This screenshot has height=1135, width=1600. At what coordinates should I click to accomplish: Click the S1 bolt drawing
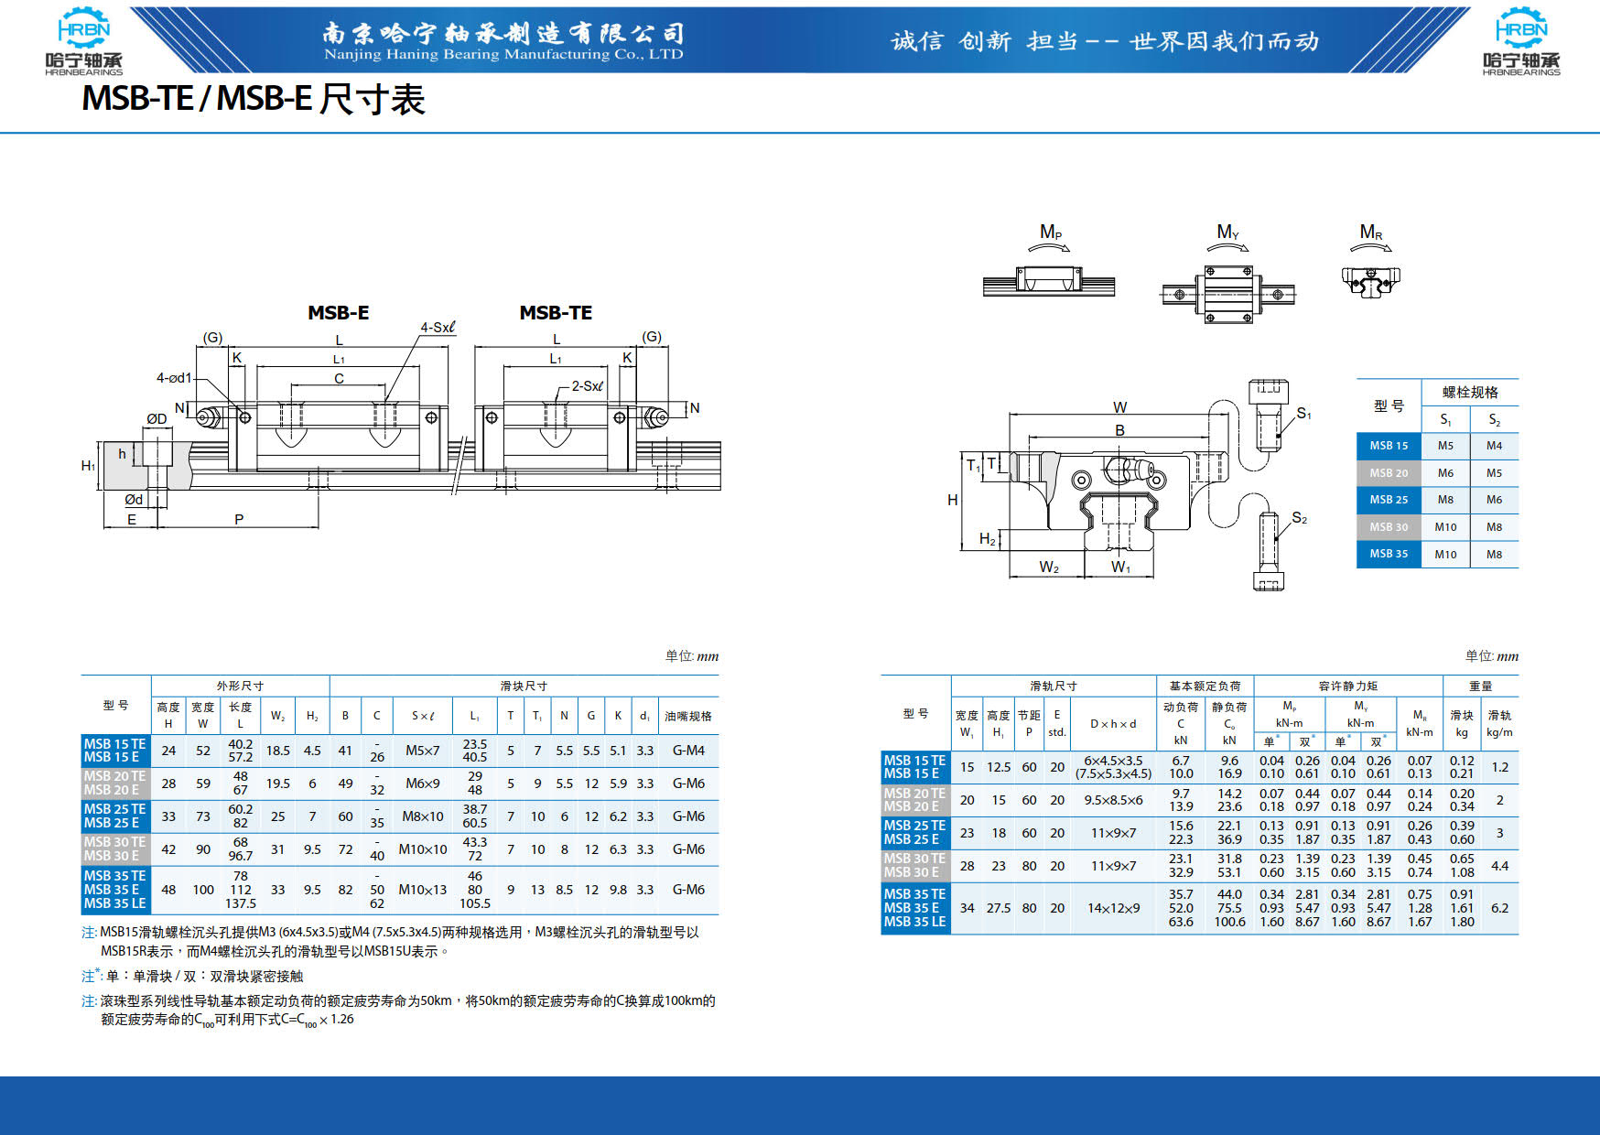tap(1269, 416)
